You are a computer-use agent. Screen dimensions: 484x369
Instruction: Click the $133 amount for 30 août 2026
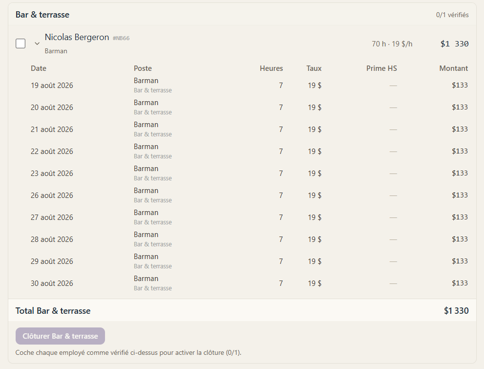(460, 283)
